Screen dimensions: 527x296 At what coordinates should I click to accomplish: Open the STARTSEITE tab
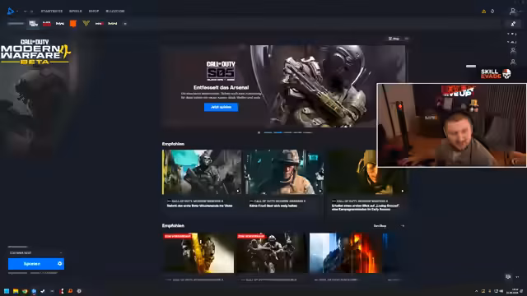pyautogui.click(x=52, y=11)
